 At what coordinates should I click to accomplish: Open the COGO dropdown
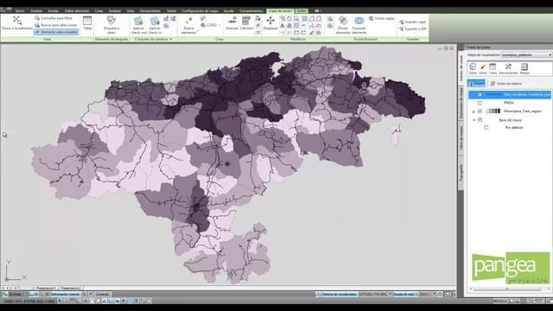coord(211,25)
